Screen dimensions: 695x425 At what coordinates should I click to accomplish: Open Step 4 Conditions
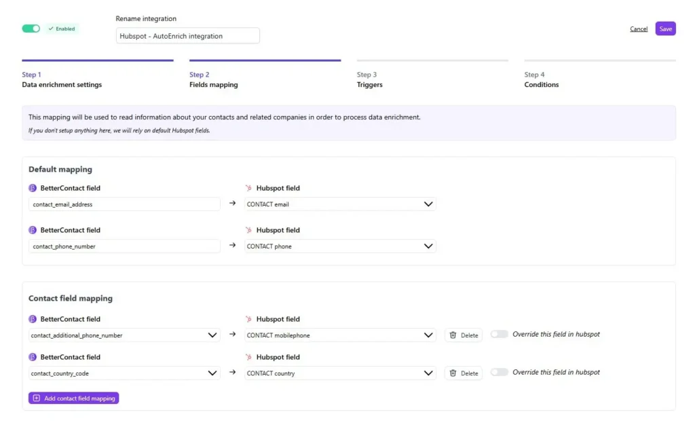(600, 75)
